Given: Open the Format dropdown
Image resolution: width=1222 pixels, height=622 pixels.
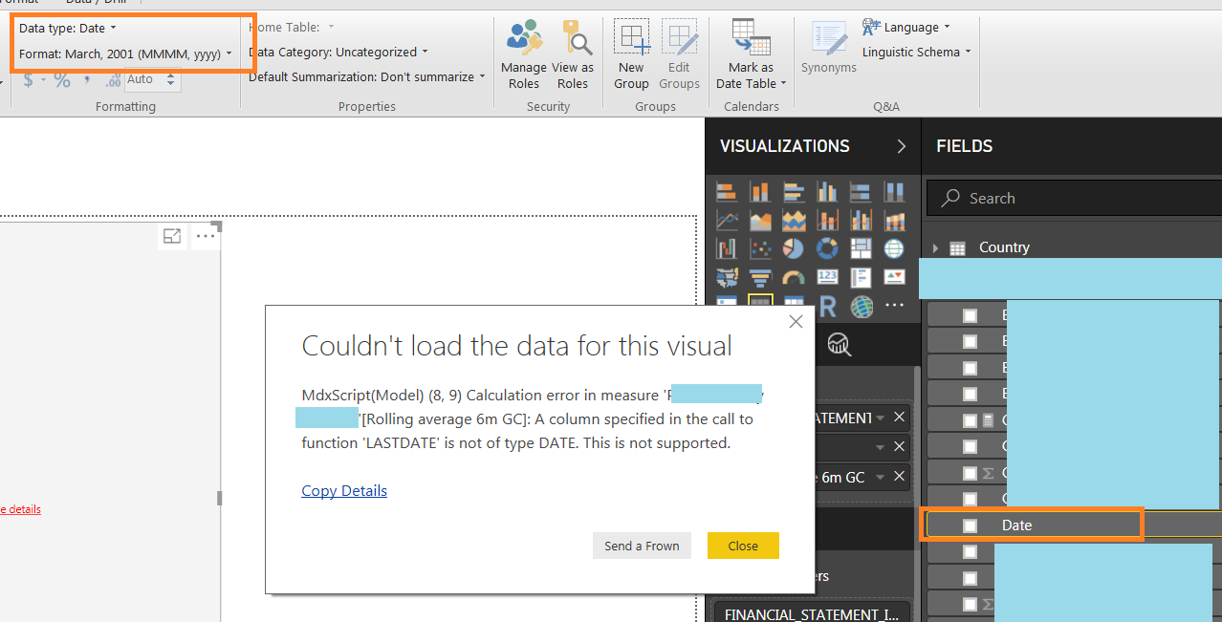Looking at the screenshot, I should [x=125, y=54].
